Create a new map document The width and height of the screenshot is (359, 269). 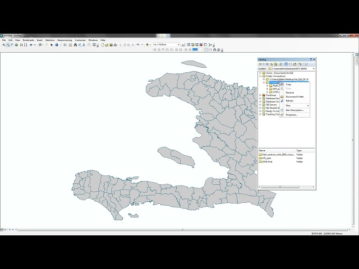tap(103, 45)
